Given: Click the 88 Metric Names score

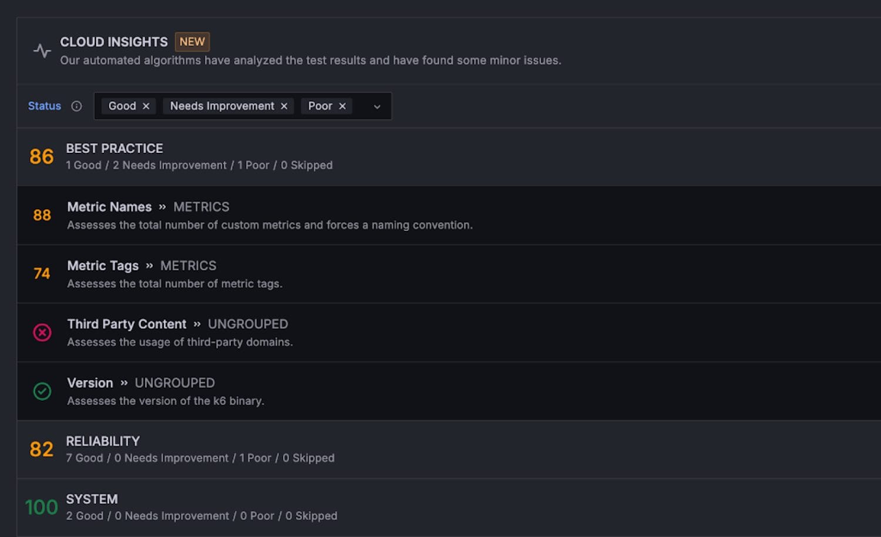Looking at the screenshot, I should click(42, 215).
